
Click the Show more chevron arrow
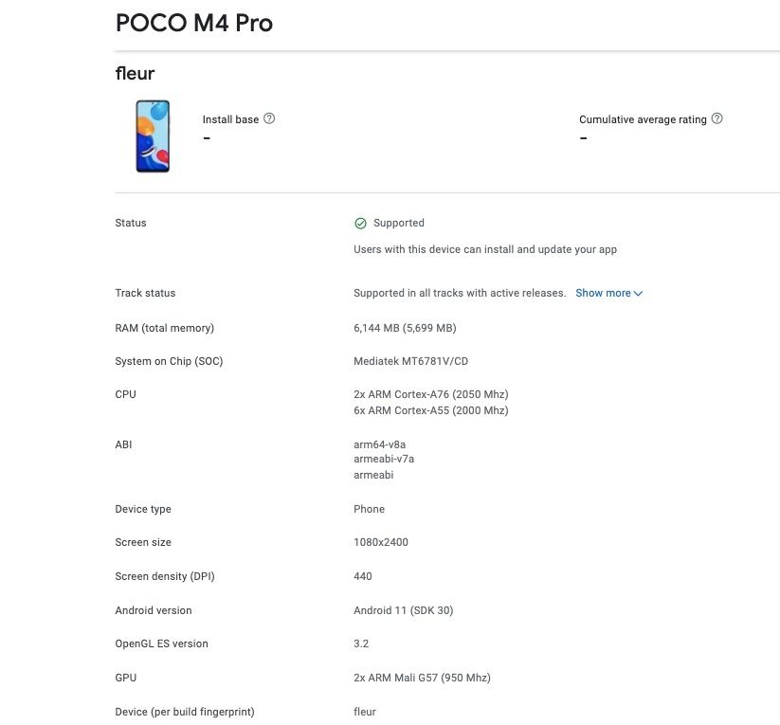pos(637,293)
